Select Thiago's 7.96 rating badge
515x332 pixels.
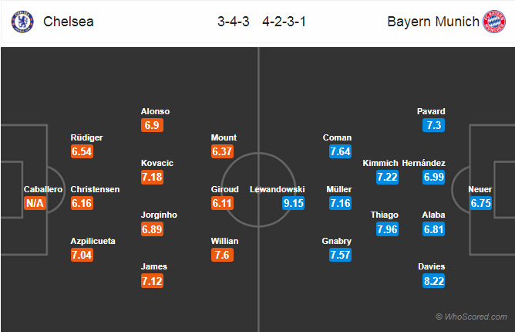click(x=387, y=229)
